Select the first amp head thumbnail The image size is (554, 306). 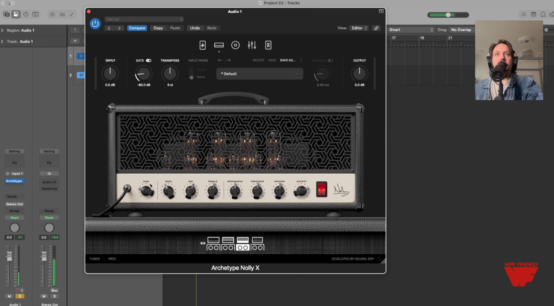[214, 244]
